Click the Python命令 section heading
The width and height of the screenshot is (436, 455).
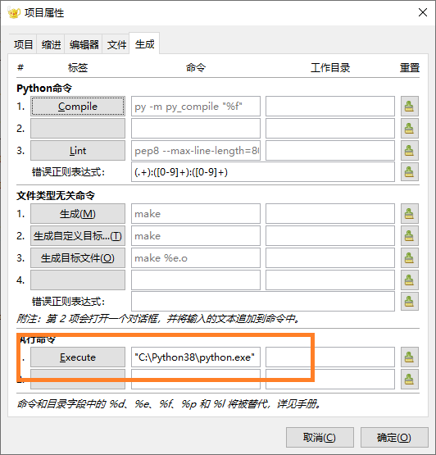pos(44,88)
